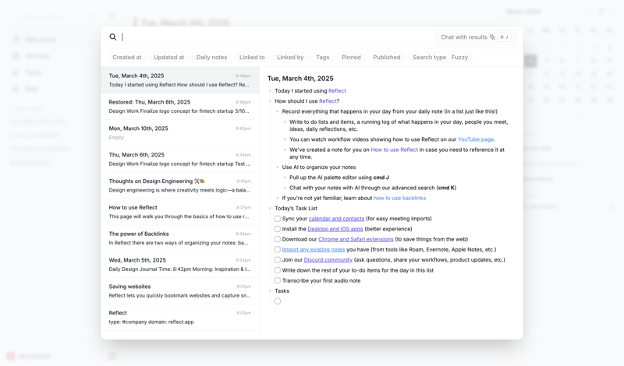Open Import any existing notes link
The height and width of the screenshot is (366, 624).
[x=314, y=249]
